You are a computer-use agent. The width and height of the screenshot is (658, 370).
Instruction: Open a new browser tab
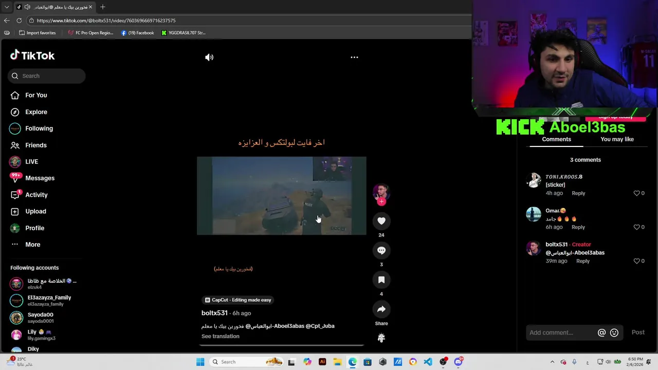[103, 7]
